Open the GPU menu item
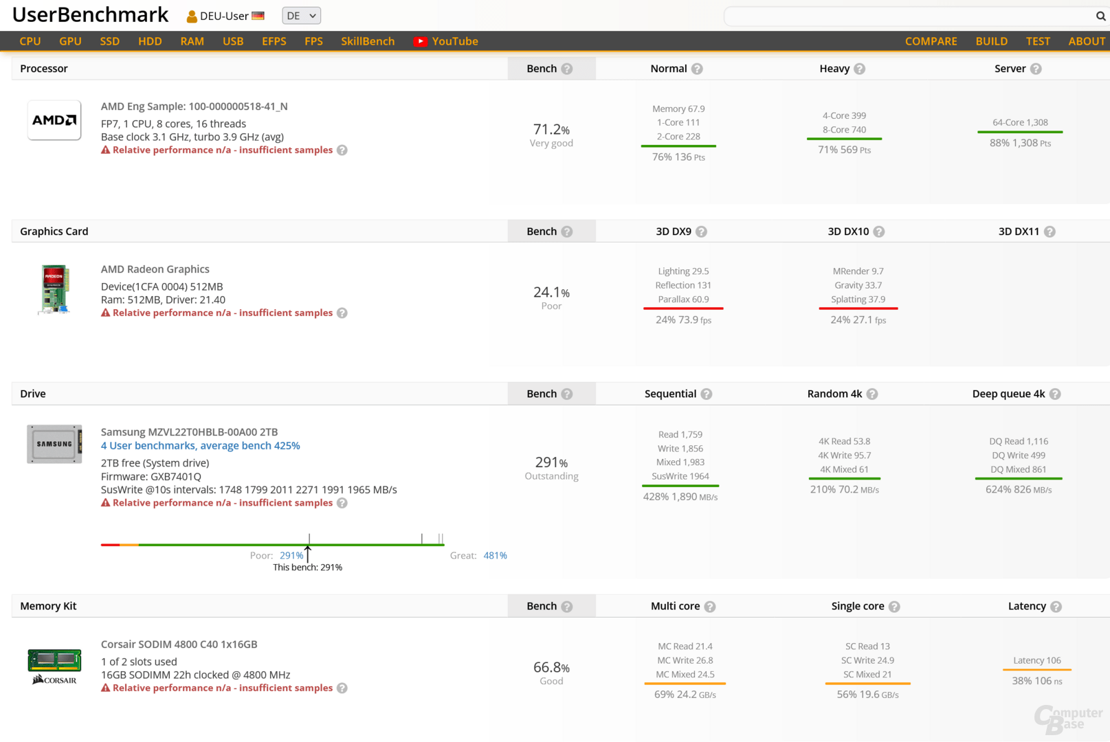 pyautogui.click(x=70, y=41)
